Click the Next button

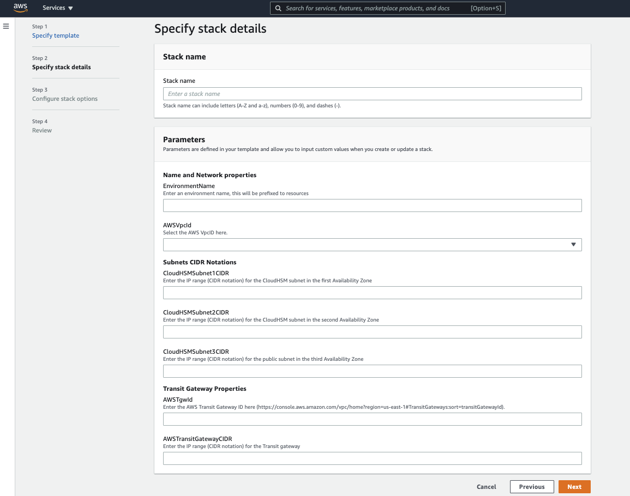574,486
